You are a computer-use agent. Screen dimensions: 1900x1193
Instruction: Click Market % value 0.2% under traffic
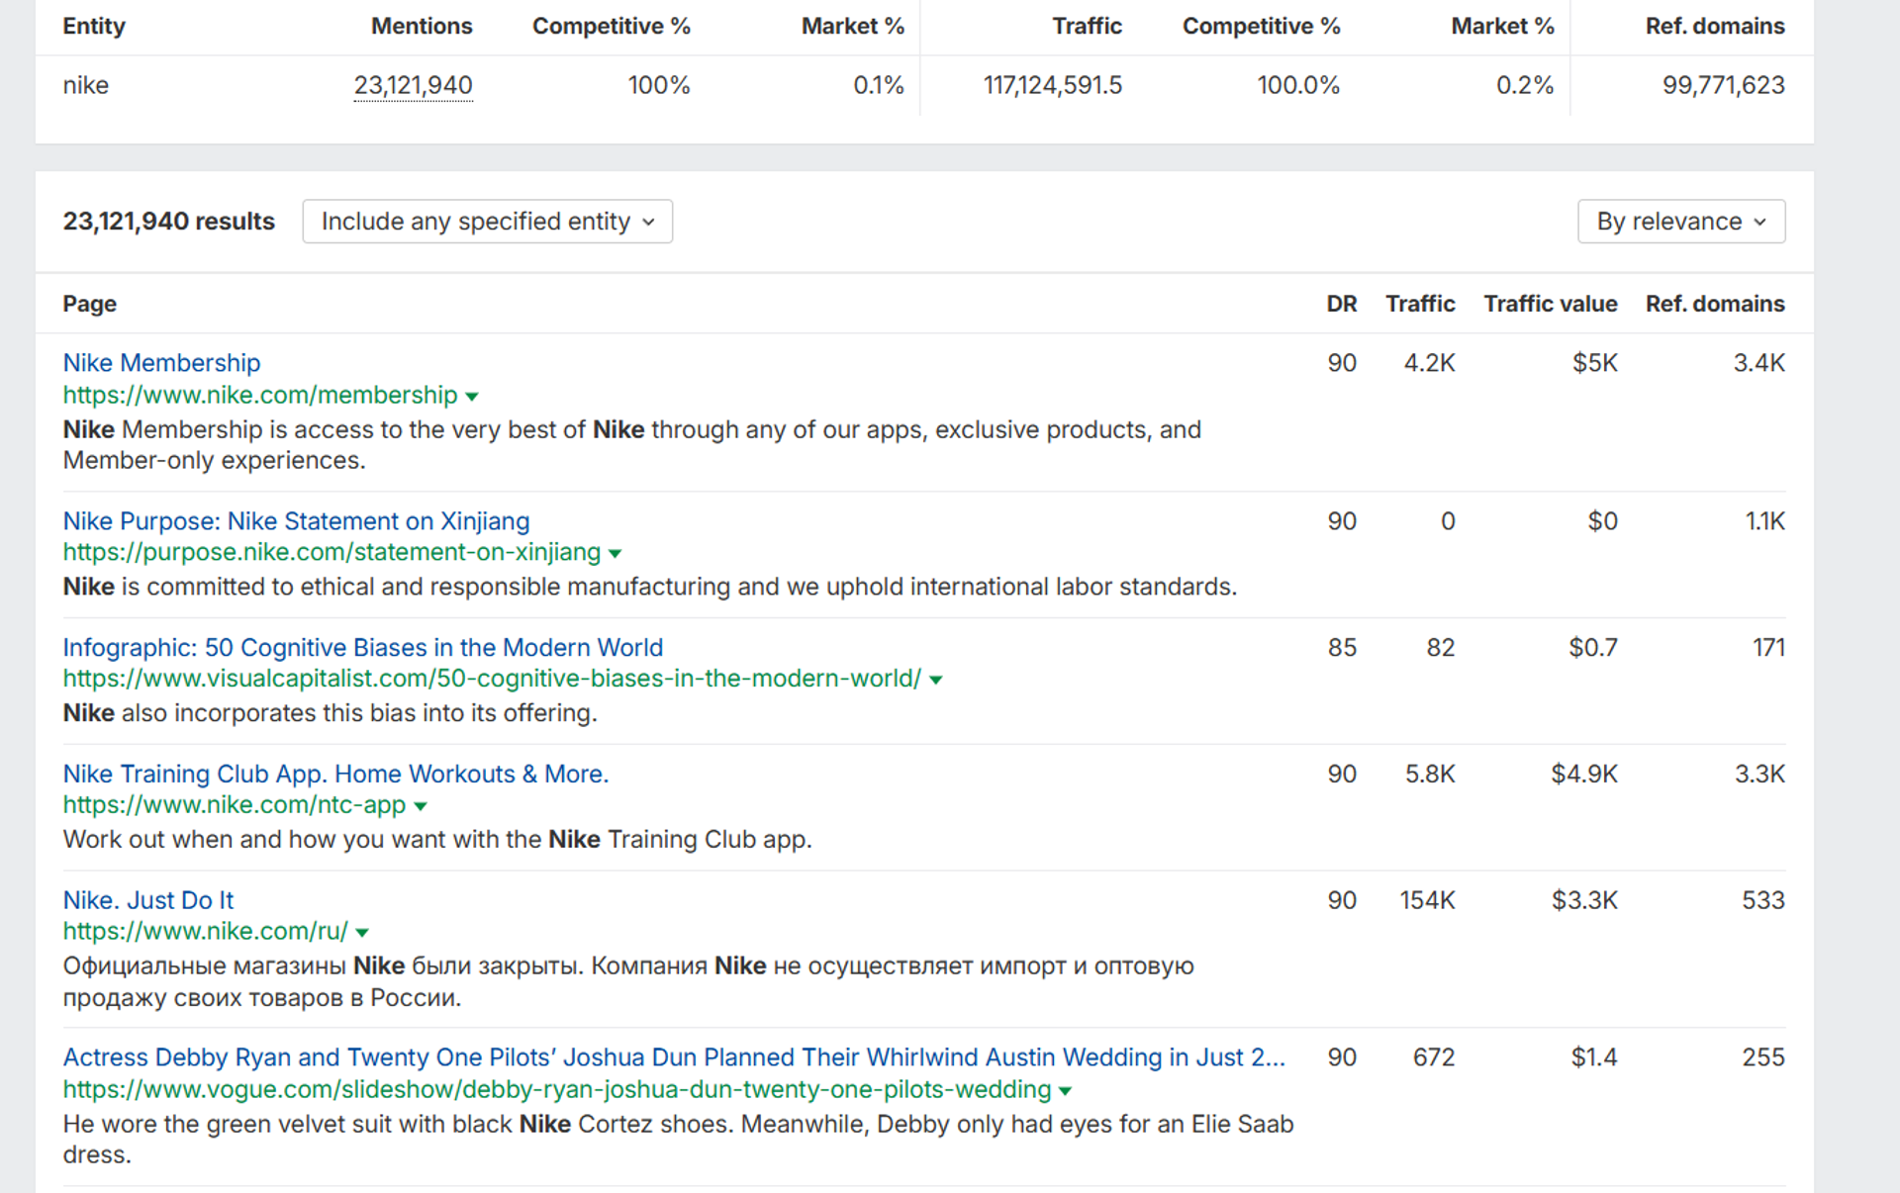(x=1525, y=86)
